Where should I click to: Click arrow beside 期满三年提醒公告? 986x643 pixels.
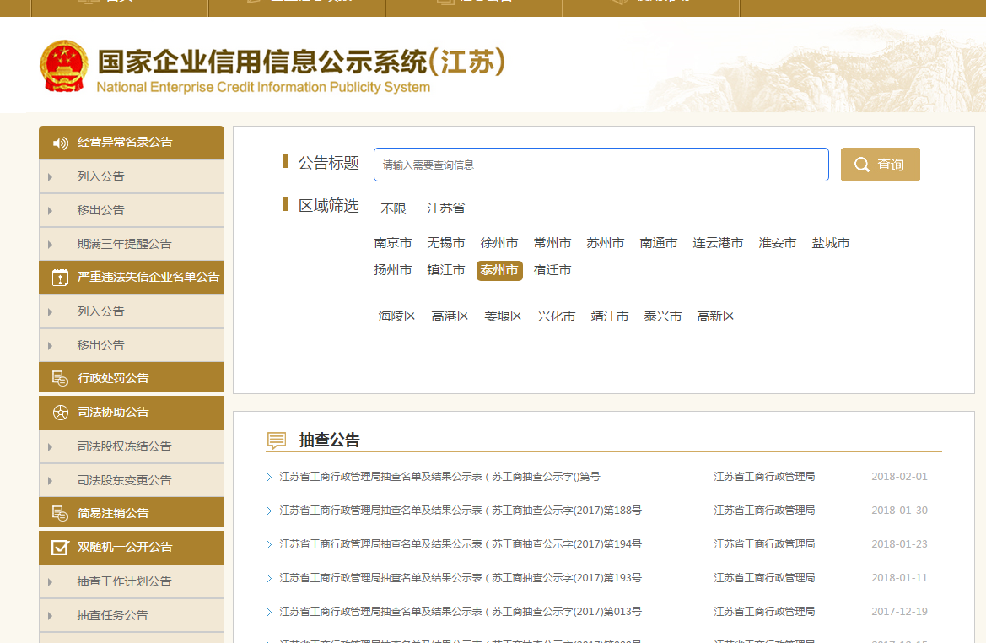point(51,245)
